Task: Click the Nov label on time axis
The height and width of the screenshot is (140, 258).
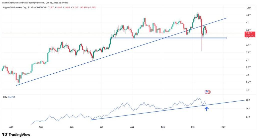Action: 223,127
